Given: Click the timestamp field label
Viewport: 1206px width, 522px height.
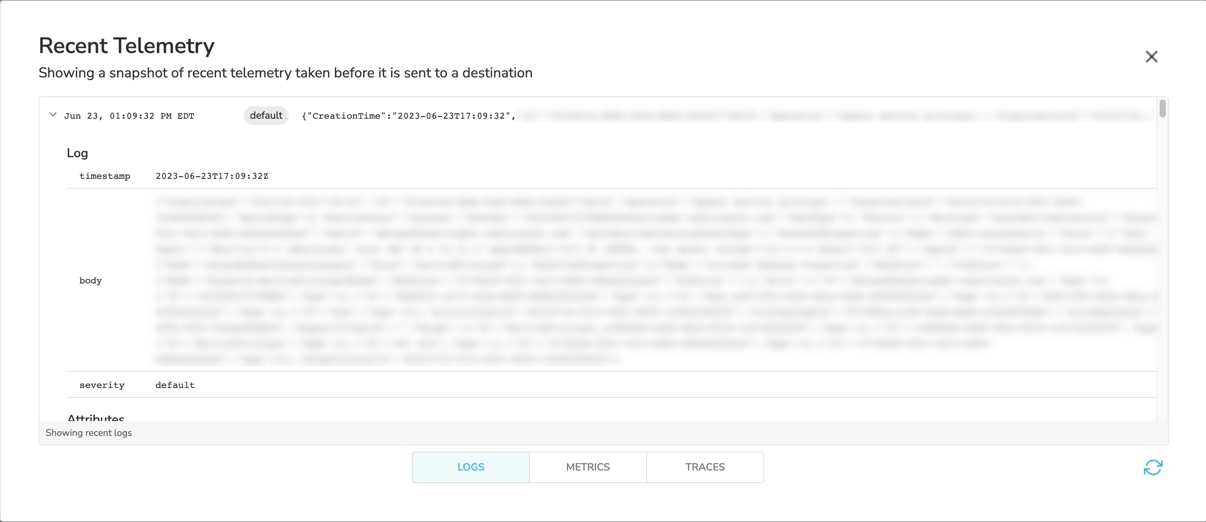Looking at the screenshot, I should tap(105, 176).
